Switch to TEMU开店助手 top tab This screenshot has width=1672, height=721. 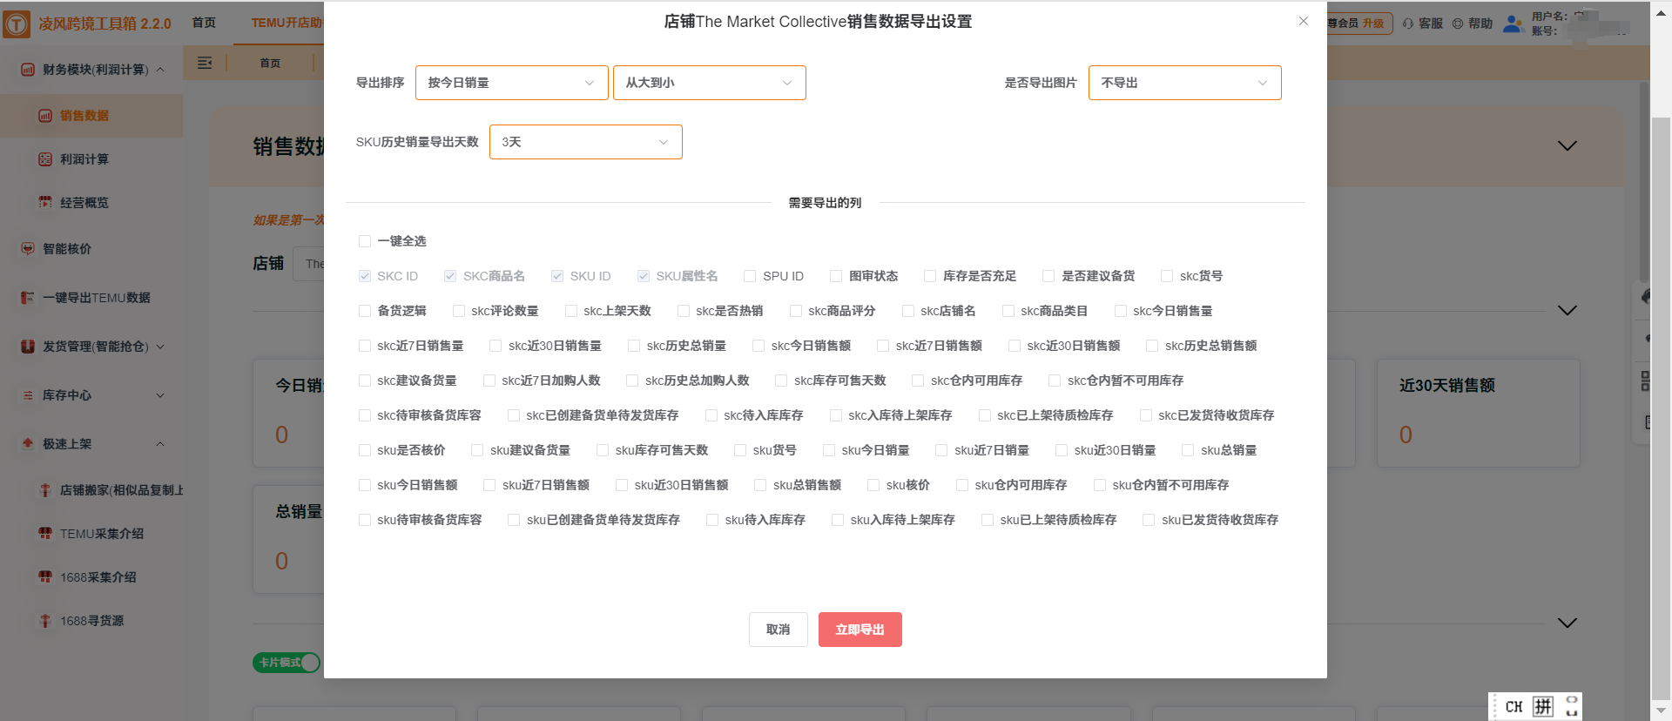click(287, 23)
